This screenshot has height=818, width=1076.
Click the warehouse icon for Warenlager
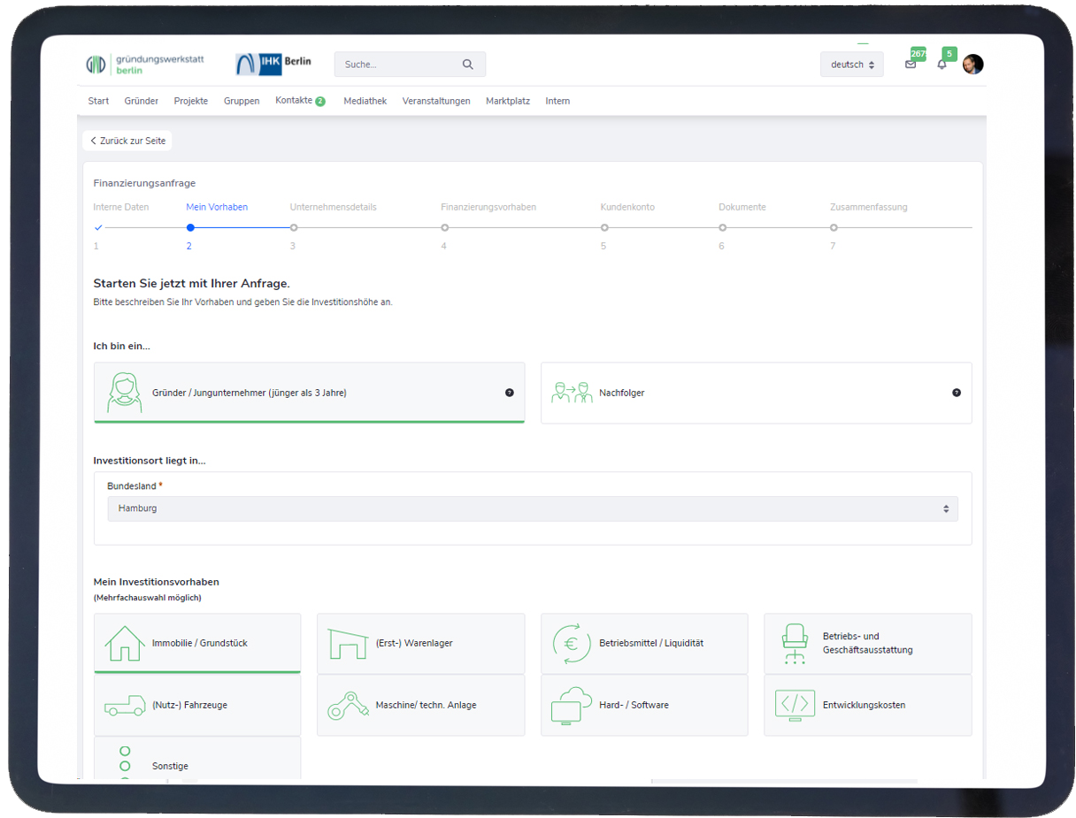348,644
